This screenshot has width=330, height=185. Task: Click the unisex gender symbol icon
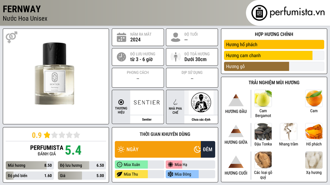[12, 37]
